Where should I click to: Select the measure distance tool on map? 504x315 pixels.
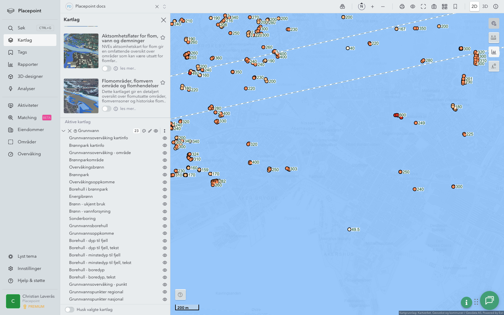[494, 38]
